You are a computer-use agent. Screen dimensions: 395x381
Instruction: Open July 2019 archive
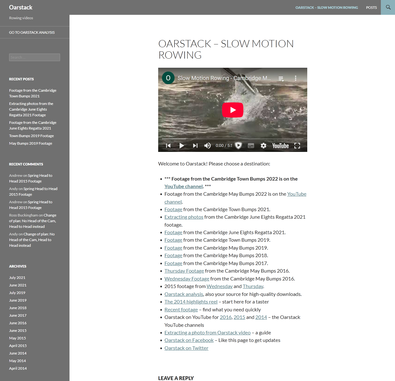pos(17,293)
